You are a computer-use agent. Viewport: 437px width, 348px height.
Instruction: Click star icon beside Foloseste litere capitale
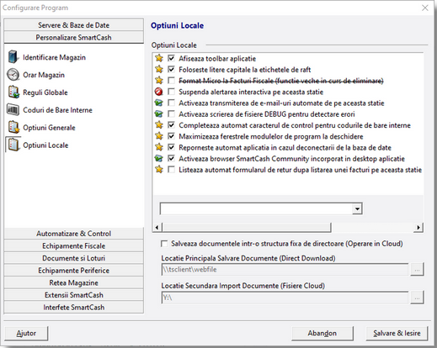point(159,69)
